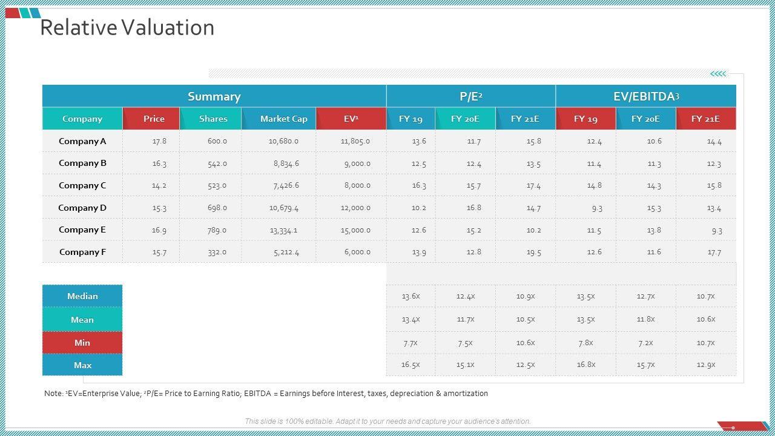Click the red-teal striped logo top-left
Viewport: 775px width, 436px height.
[22, 13]
